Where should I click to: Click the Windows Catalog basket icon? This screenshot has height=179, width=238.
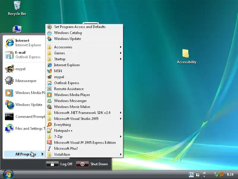tap(49, 33)
